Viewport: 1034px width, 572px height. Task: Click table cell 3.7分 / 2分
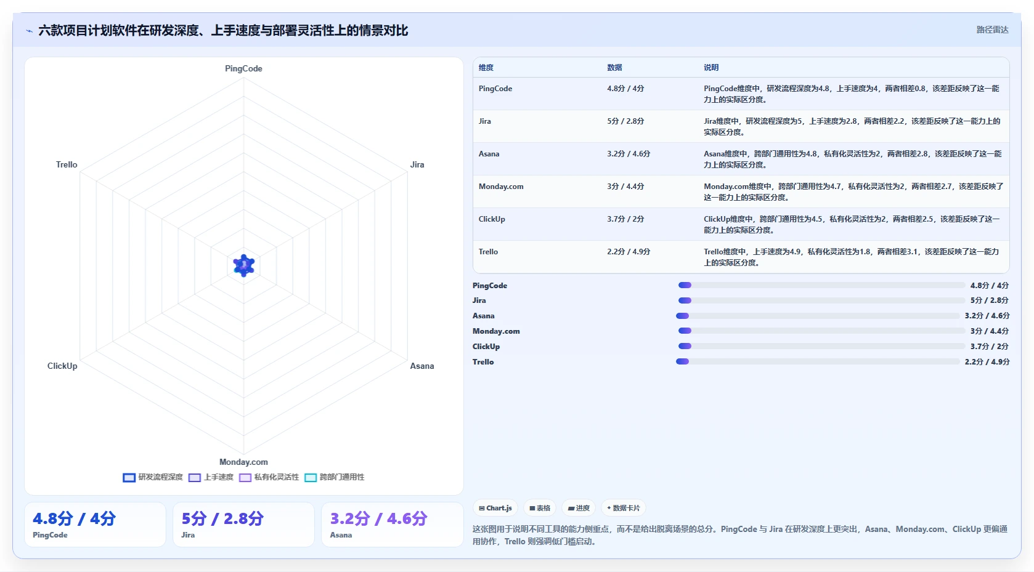pos(625,219)
